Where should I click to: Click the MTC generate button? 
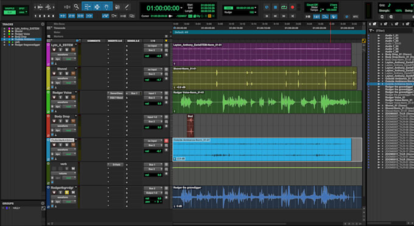coord(356,16)
